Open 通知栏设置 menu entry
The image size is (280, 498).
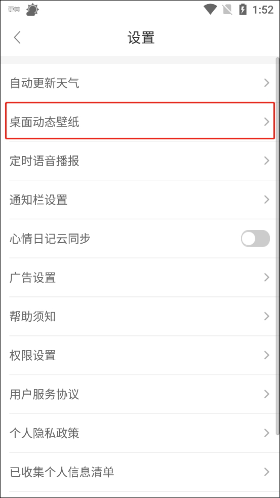[x=140, y=200]
